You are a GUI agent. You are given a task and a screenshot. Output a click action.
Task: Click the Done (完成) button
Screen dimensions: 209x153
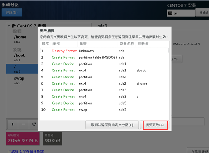[x=12, y=12]
